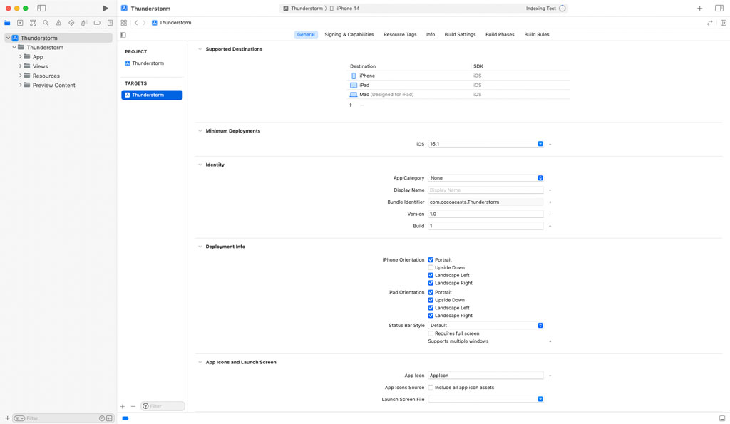
Task: Select Thunderstorm under PROJECT
Action: (148, 63)
